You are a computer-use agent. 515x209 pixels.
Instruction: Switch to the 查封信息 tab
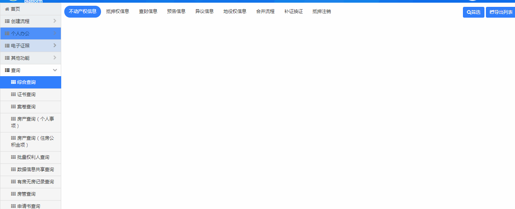[148, 11]
